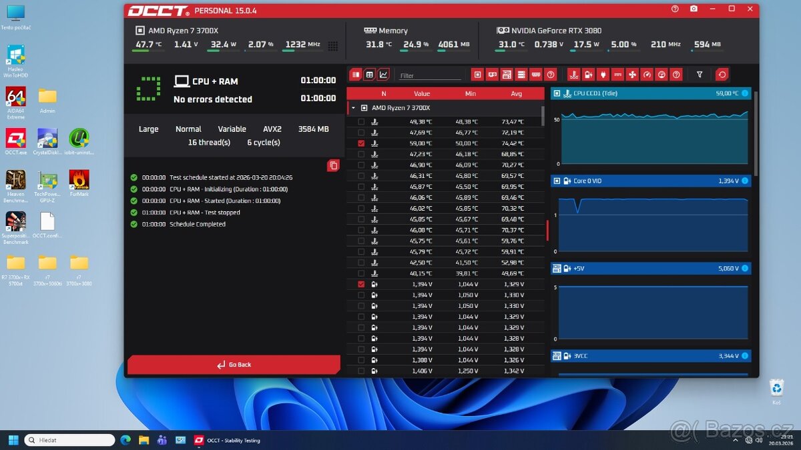Open help via the title bar question mark

point(675,9)
